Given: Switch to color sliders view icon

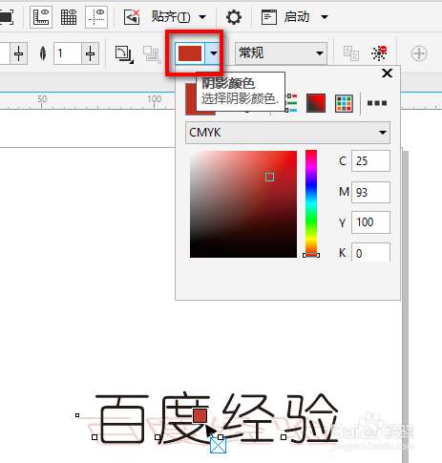Looking at the screenshot, I should coord(291,103).
